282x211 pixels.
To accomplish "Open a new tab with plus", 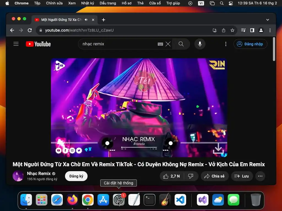I will (x=104, y=20).
